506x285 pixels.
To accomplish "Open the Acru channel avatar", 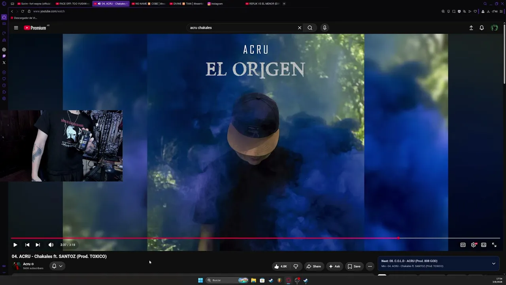I will [17, 266].
